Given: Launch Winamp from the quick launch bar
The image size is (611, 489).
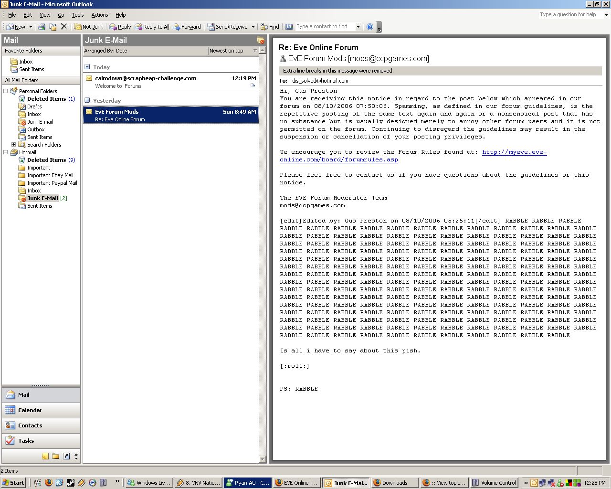Looking at the screenshot, I should (x=82, y=483).
